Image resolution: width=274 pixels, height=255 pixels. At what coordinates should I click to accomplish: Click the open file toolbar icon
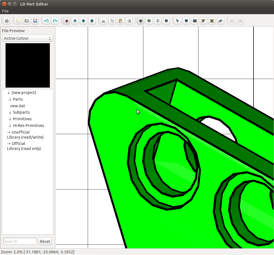click(x=27, y=21)
